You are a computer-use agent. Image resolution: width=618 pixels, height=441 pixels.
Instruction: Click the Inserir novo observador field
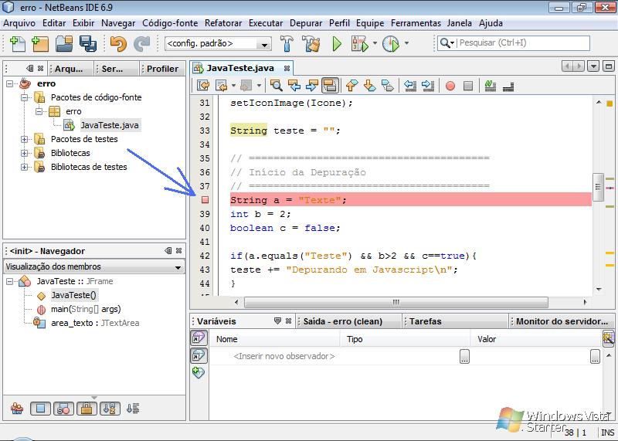coord(284,356)
